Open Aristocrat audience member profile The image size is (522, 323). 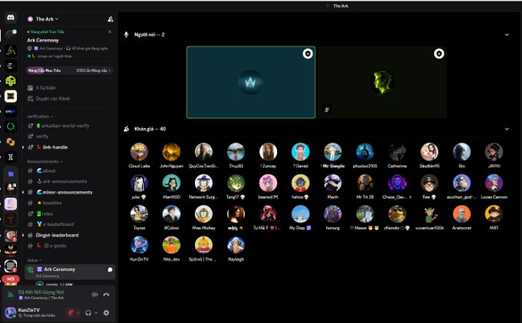tap(462, 218)
